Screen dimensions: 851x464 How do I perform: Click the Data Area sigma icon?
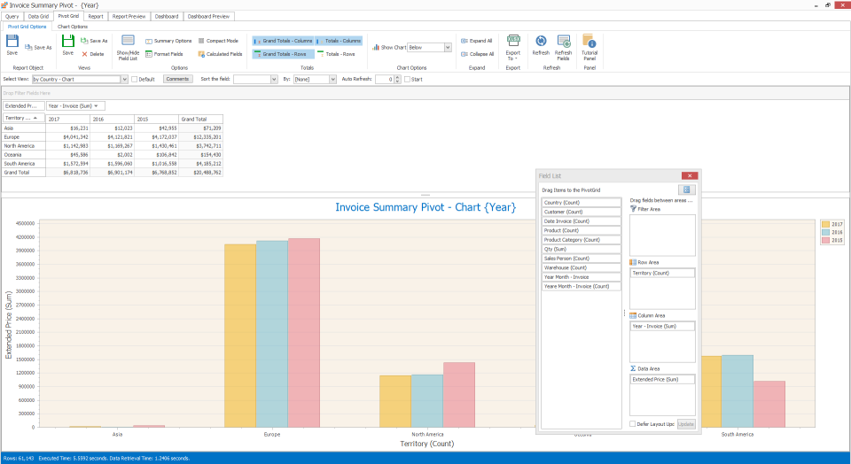(x=633, y=368)
